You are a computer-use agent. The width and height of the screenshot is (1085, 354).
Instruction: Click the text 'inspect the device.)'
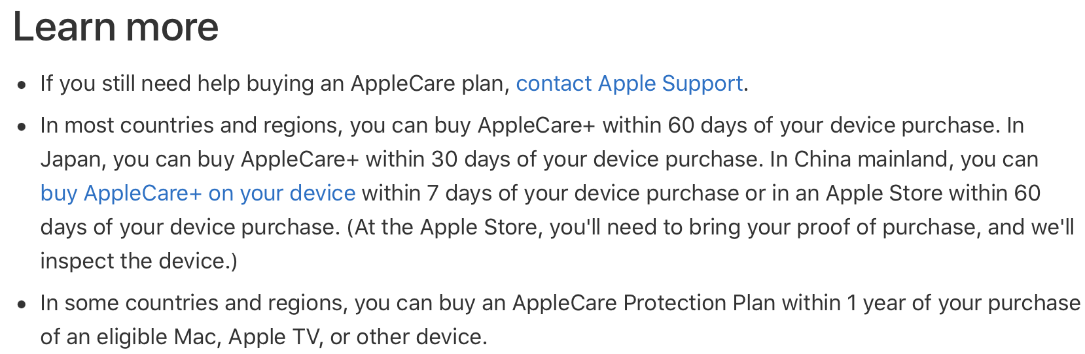139,261
